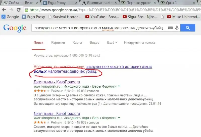
Task: Click the Google logo
Action: tap(15, 28)
